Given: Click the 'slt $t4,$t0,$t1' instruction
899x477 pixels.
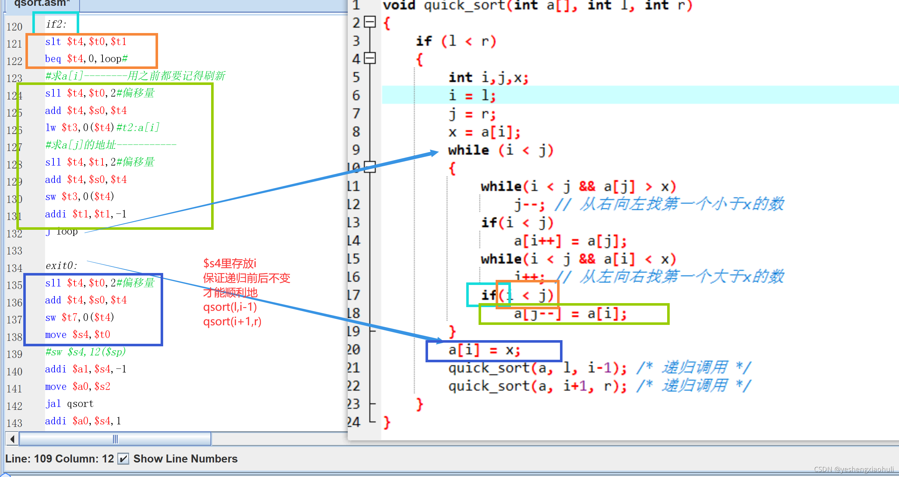Looking at the screenshot, I should click(x=86, y=42).
